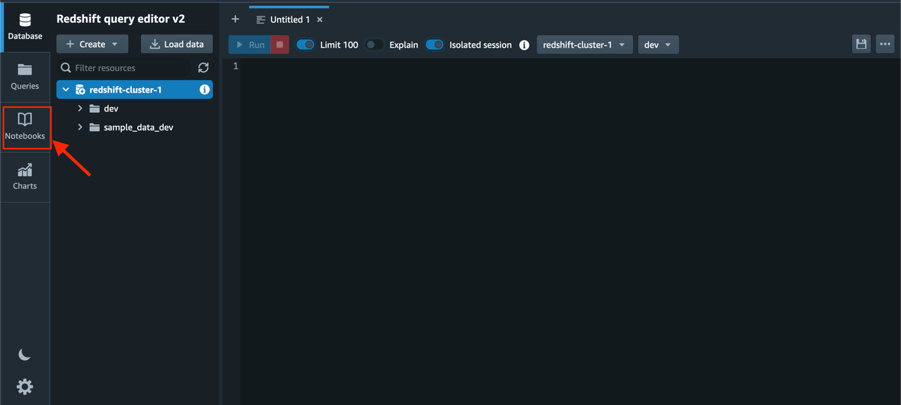Open the Database view in the sidebar
This screenshot has width=901, height=405.
(25, 27)
